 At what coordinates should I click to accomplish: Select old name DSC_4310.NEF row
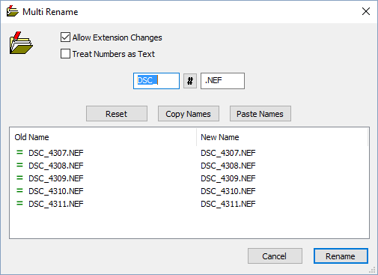point(56,191)
